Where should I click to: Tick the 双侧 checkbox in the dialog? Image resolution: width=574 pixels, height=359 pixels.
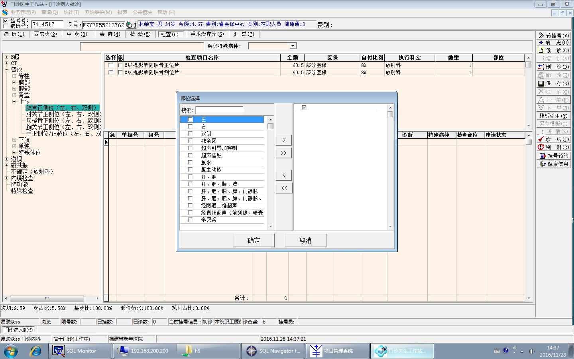click(x=190, y=134)
